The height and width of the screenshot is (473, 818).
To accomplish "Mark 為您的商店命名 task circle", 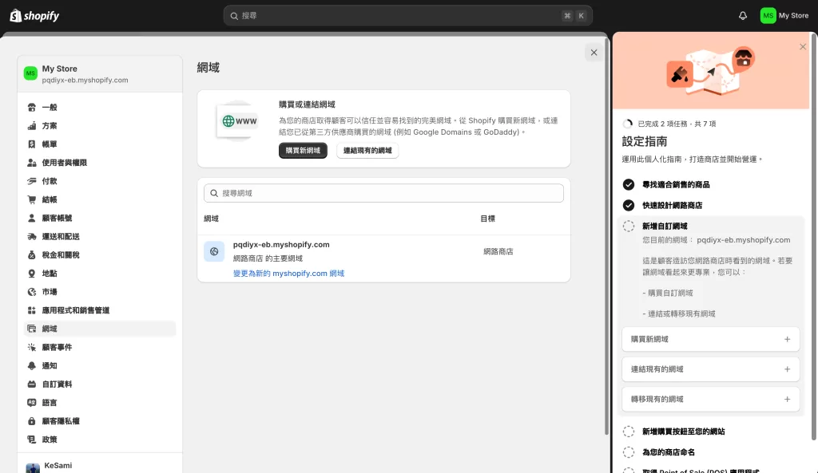I will (629, 452).
